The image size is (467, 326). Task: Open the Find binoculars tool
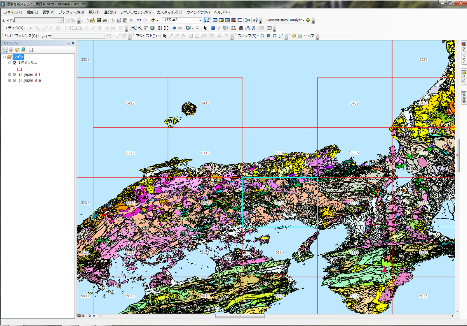[241, 28]
